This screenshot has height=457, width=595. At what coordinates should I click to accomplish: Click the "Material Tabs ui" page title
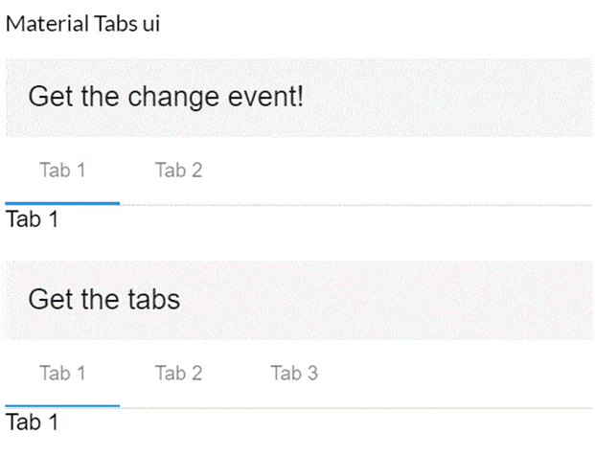click(x=82, y=24)
